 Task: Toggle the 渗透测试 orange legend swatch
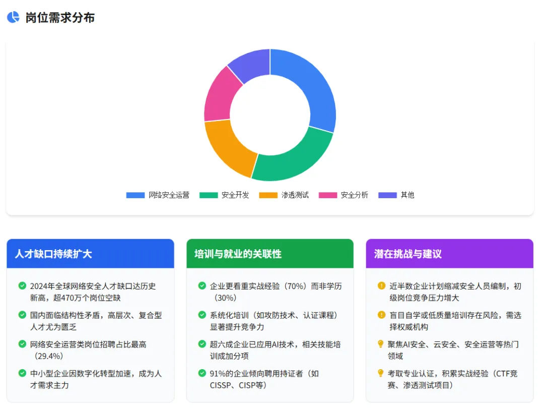[x=268, y=195]
